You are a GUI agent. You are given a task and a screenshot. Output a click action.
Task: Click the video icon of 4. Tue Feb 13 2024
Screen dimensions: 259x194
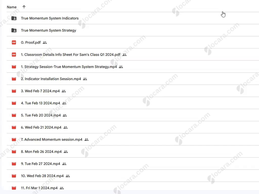[14, 103]
